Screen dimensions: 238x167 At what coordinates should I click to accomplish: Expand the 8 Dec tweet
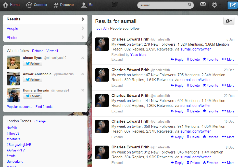click(117, 163)
